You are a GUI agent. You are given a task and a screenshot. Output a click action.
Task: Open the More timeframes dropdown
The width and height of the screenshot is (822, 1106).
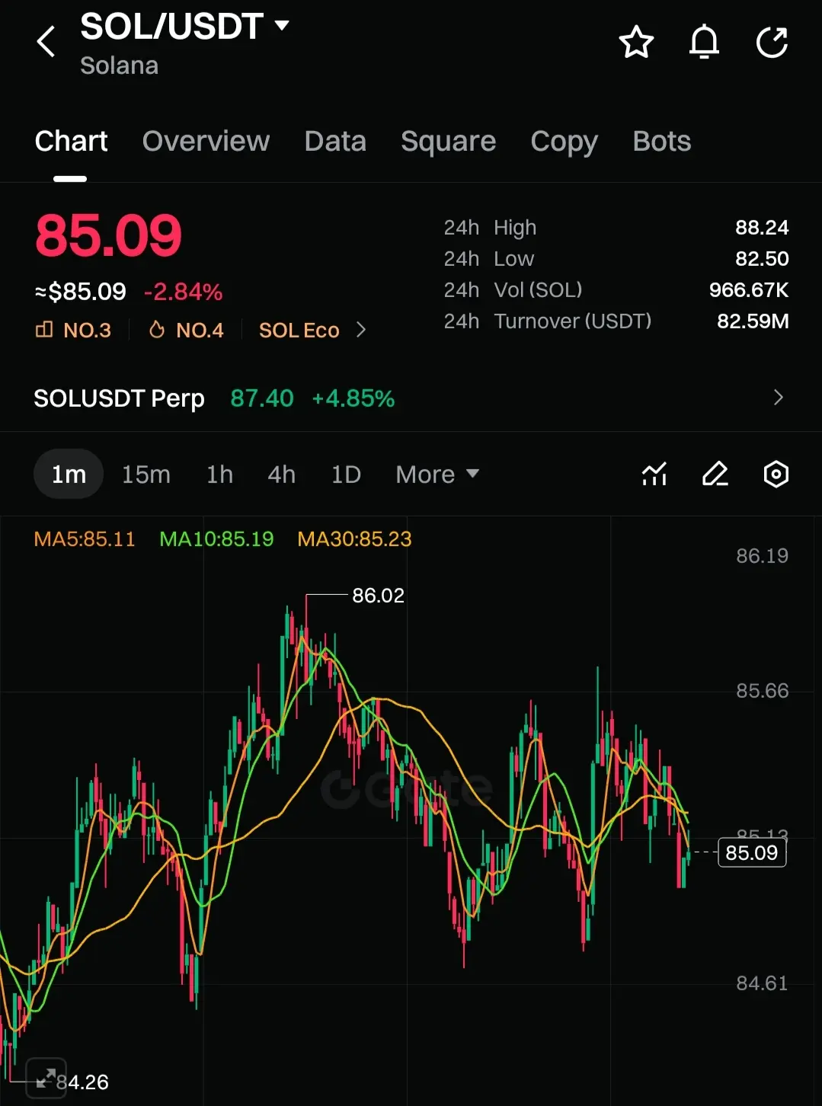tap(437, 474)
